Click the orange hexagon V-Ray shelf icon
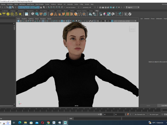This screenshot has width=167, height=125. tap(41, 14)
